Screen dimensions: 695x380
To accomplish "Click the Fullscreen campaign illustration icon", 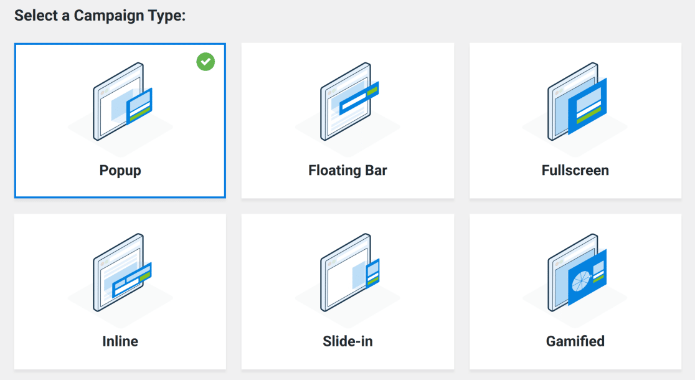I will [575, 103].
